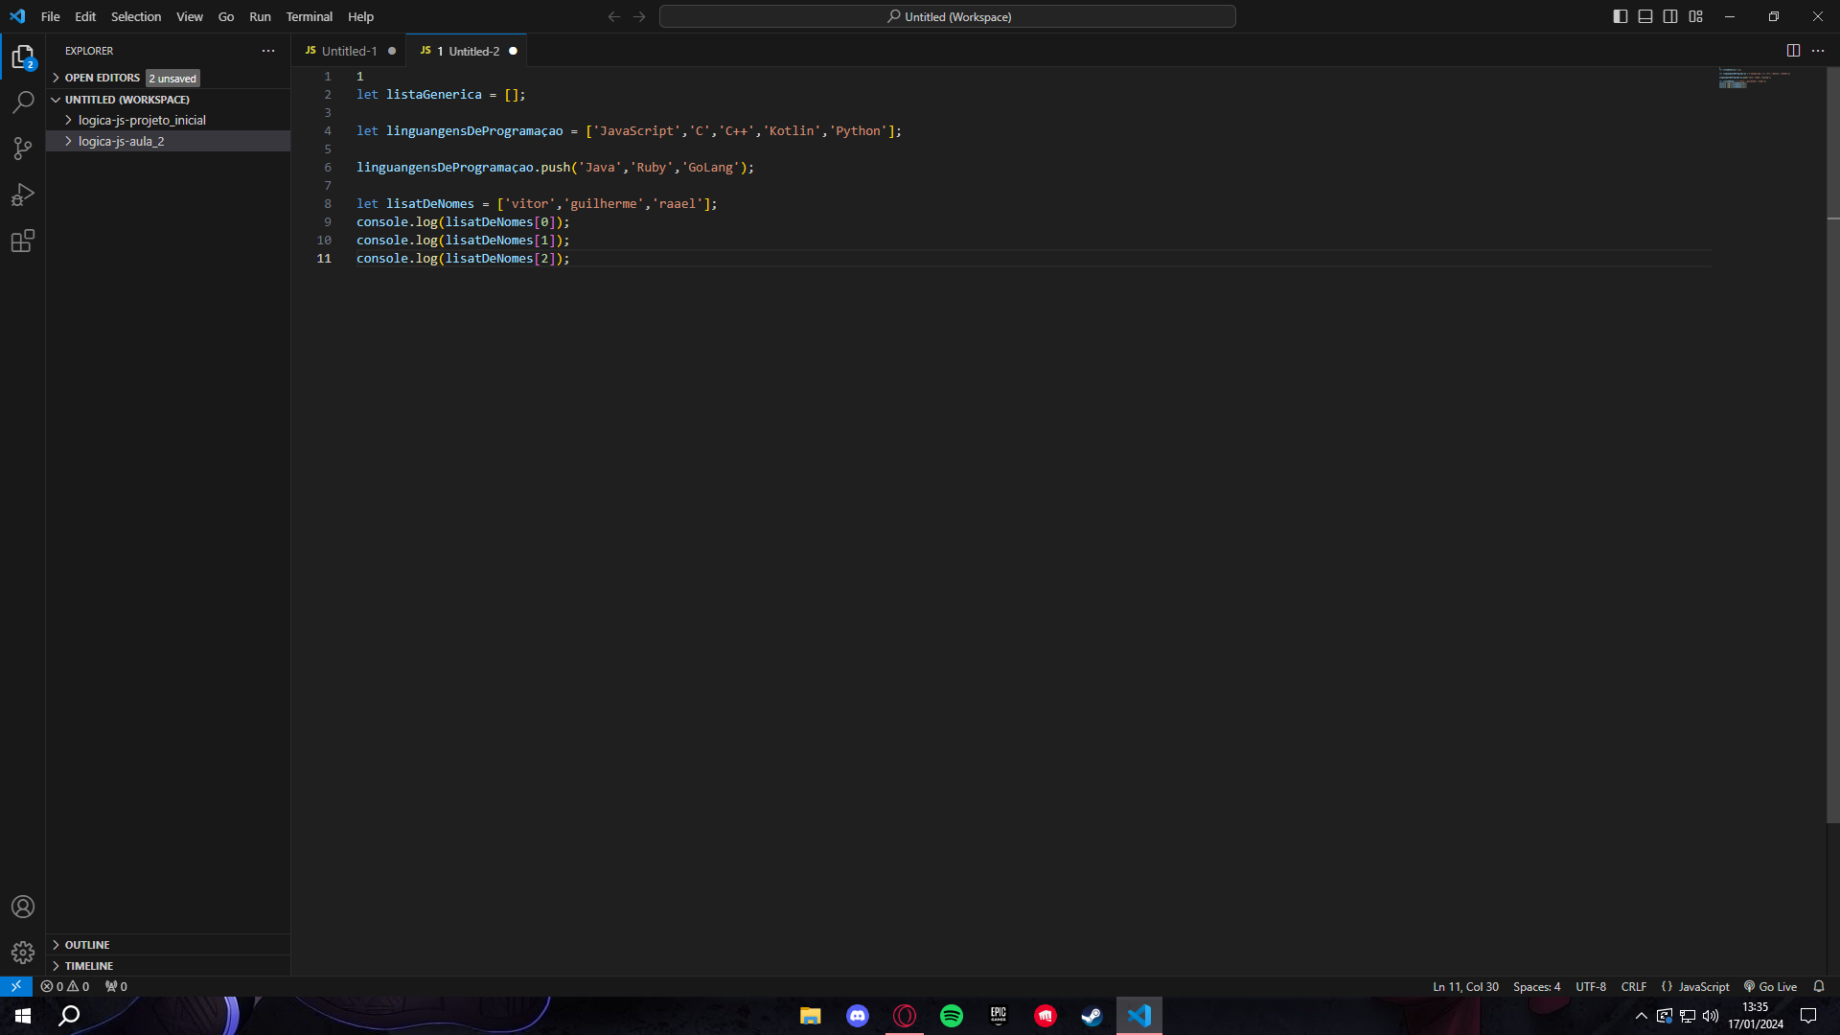Image resolution: width=1840 pixels, height=1035 pixels.
Task: Click the CRLF line ending selector
Action: point(1634,987)
